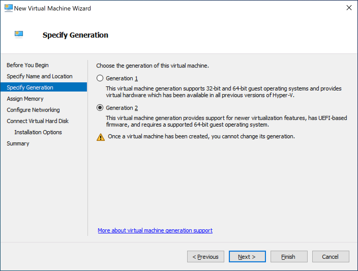Open the Configure Networking step
The image size is (358, 271).
pyautogui.click(x=33, y=110)
